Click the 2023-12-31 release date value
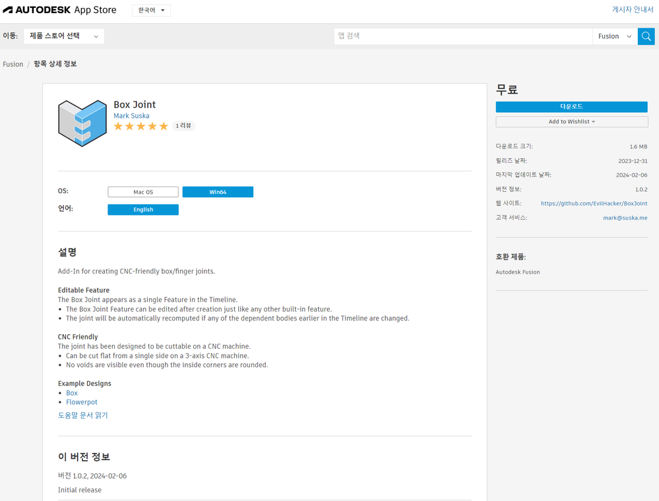The image size is (659, 501). point(633,161)
